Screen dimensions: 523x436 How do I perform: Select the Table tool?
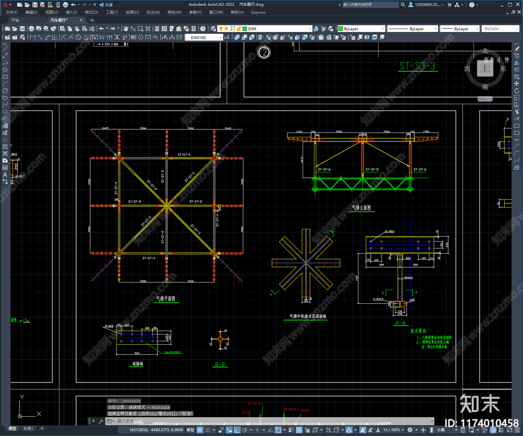point(5,167)
